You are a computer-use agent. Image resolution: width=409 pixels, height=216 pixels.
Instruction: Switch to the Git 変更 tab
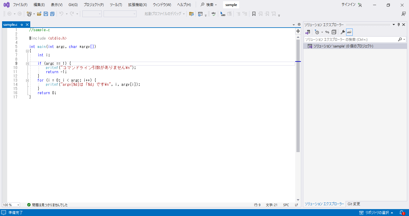click(x=354, y=204)
